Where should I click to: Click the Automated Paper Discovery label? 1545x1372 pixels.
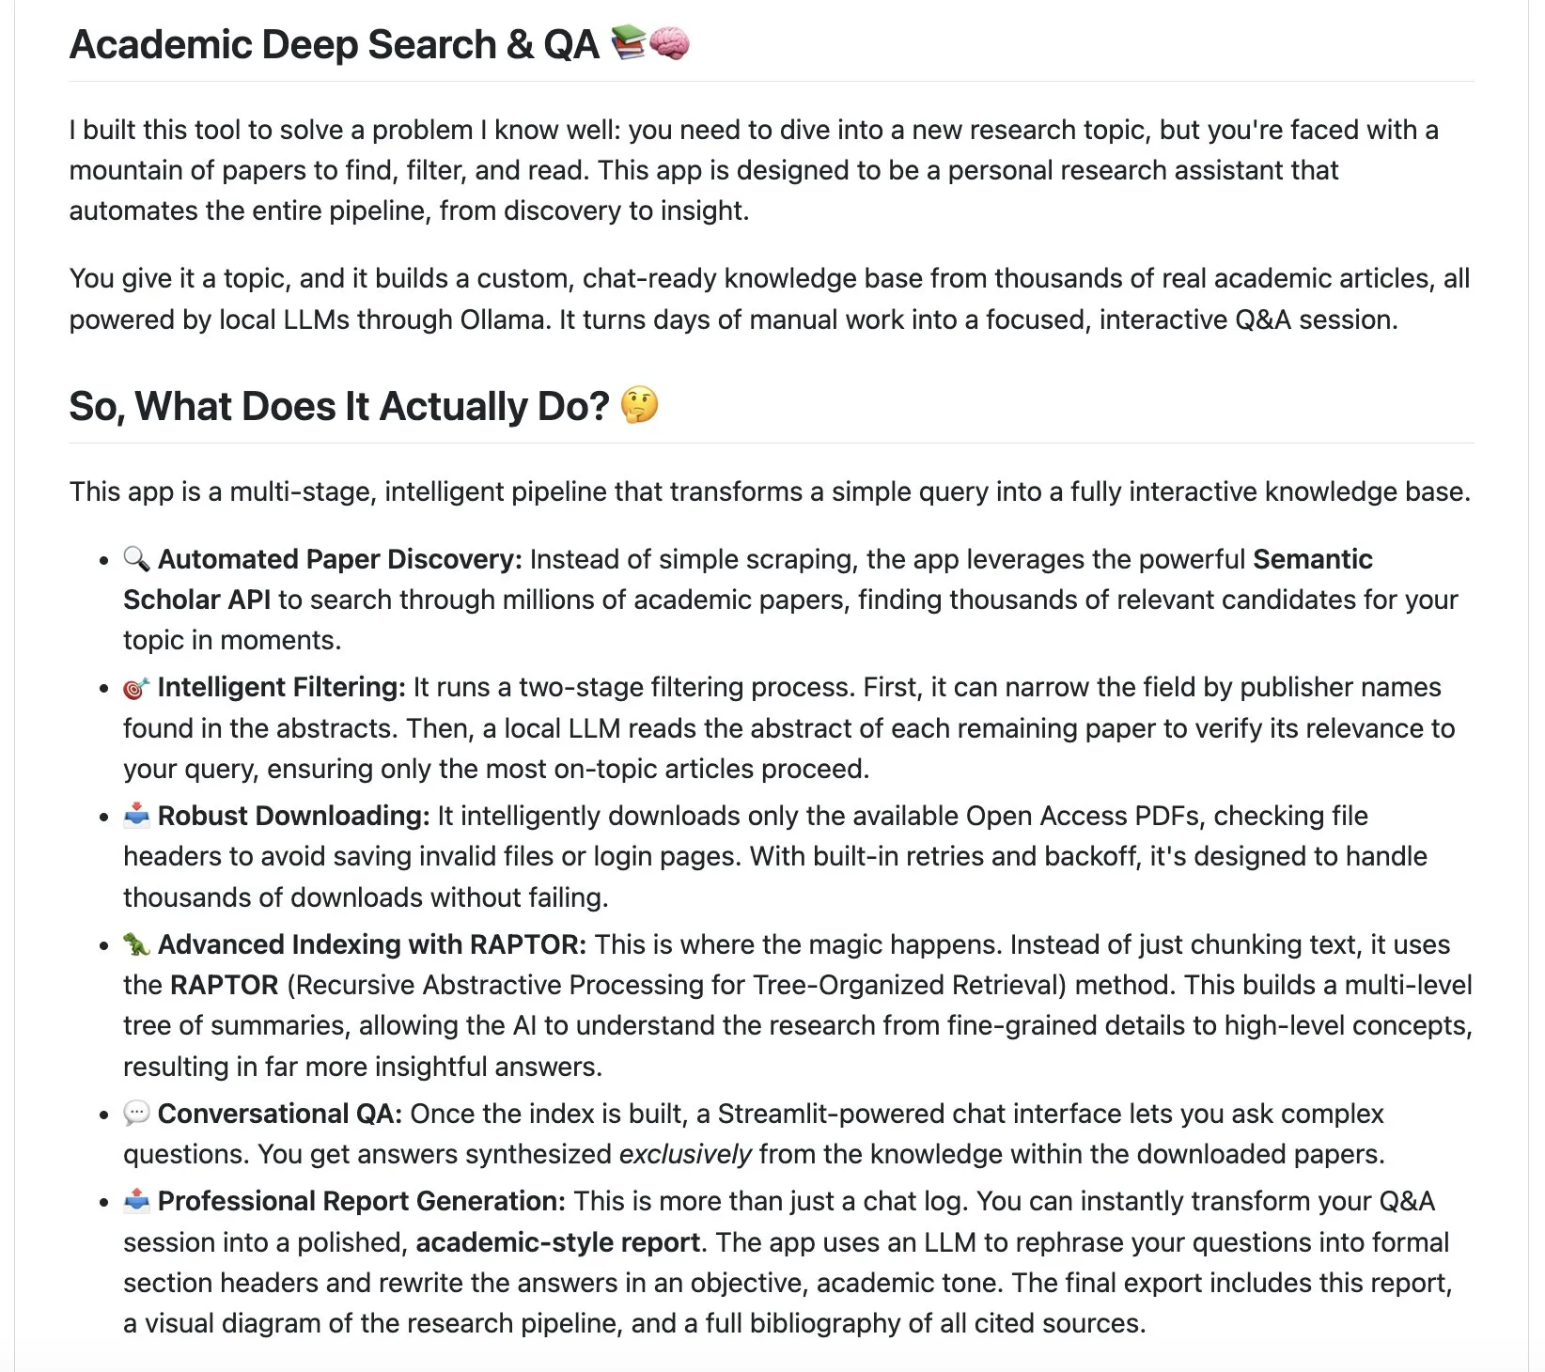(339, 559)
